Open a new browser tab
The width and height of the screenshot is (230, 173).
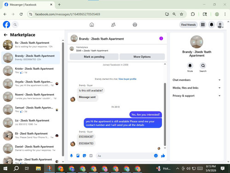[x=59, y=5]
